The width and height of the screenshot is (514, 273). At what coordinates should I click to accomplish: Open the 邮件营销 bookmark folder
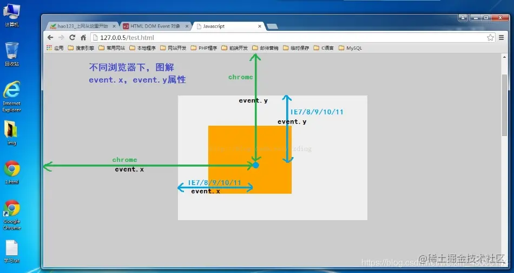(265, 47)
